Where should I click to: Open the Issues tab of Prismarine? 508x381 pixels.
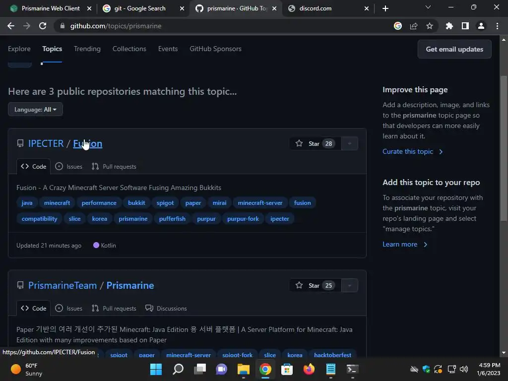point(68,309)
